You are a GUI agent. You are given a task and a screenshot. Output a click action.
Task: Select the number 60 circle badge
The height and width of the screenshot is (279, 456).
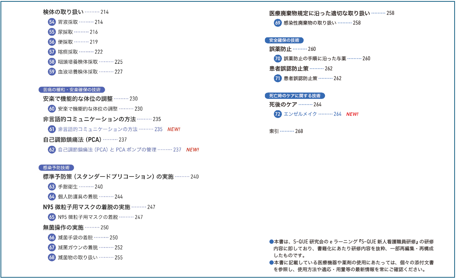[52, 109]
